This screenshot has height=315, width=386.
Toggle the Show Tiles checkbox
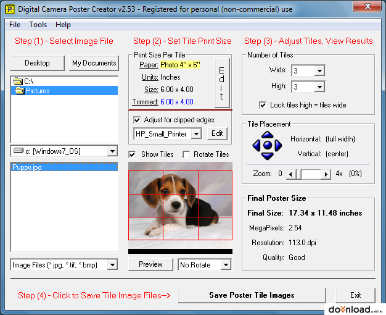pos(132,154)
